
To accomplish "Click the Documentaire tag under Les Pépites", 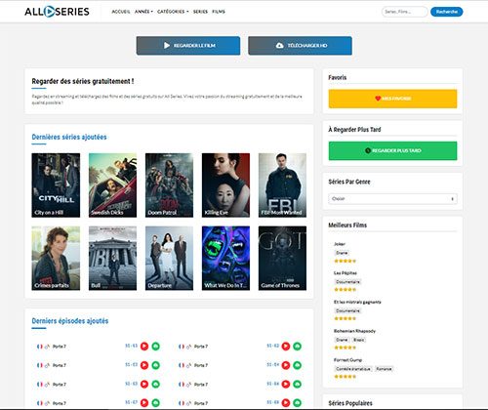I will [x=347, y=281].
